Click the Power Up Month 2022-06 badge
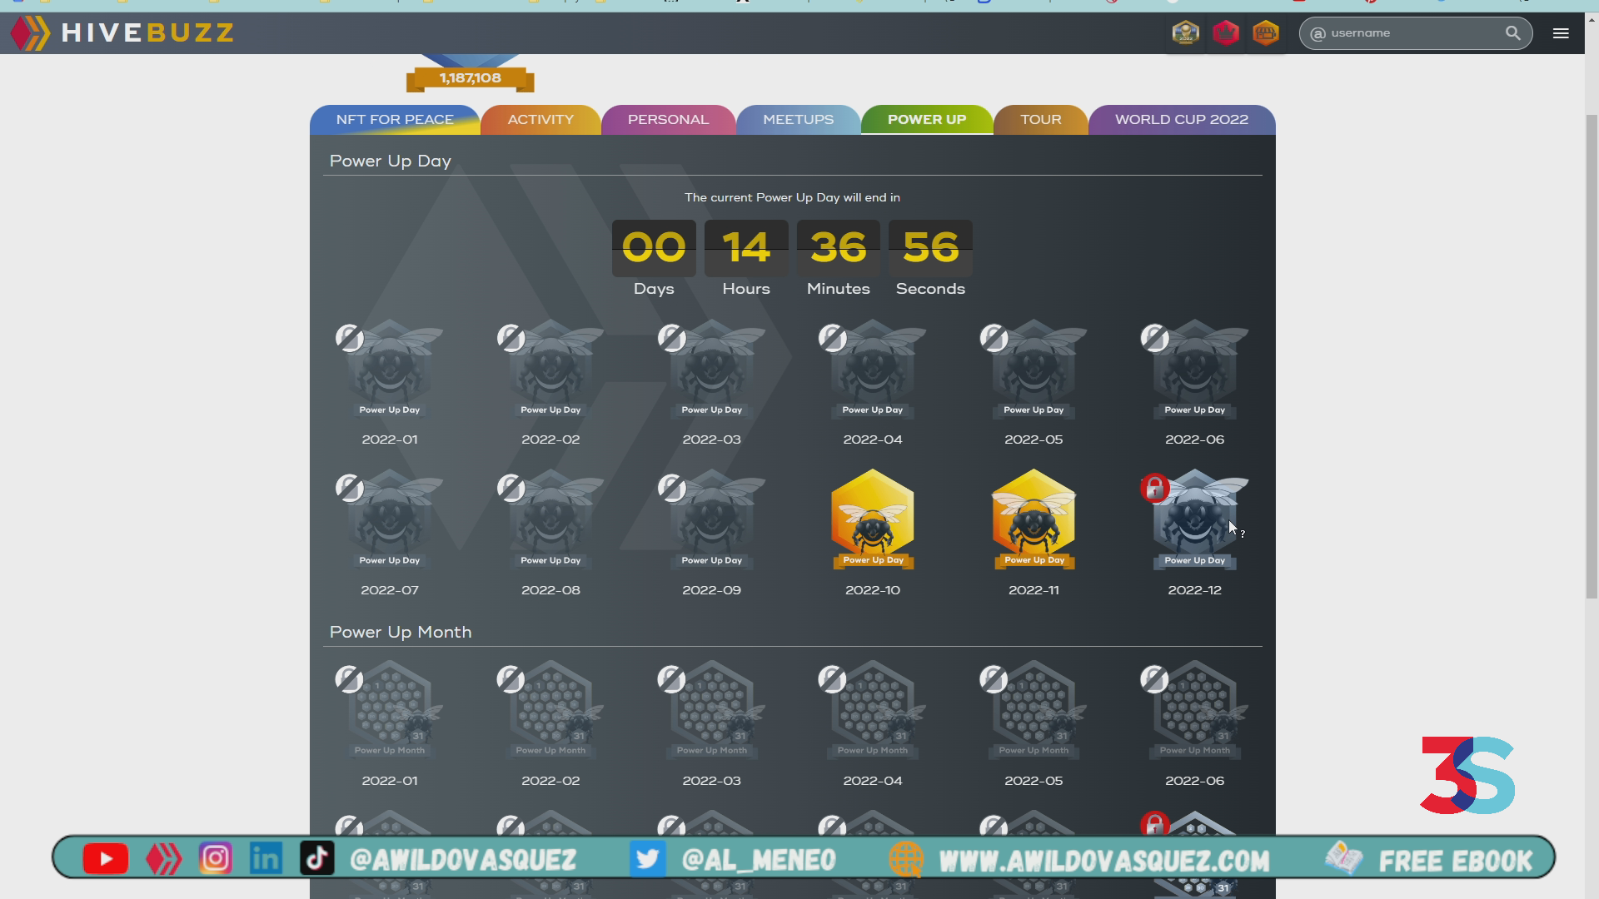Image resolution: width=1599 pixels, height=899 pixels. 1194,710
